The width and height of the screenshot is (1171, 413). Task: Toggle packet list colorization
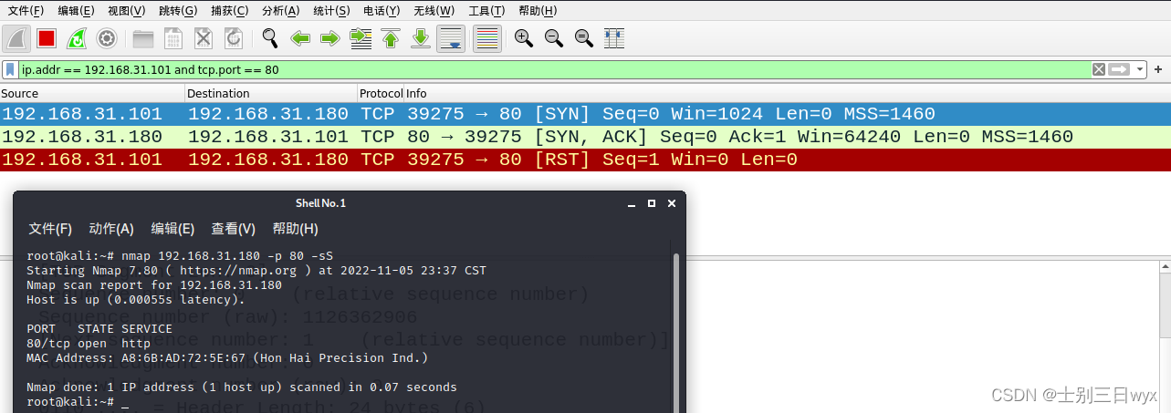click(487, 38)
